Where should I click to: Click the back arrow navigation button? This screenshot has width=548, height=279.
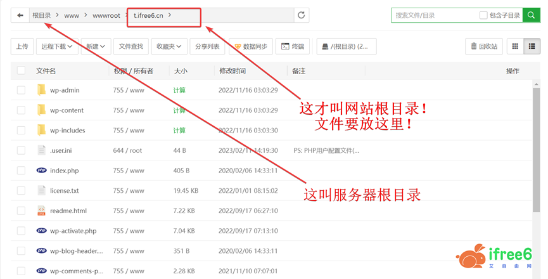coord(20,15)
